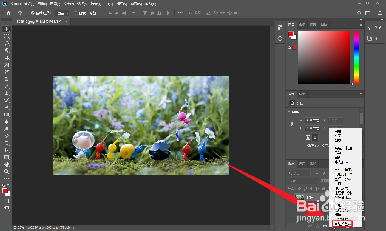The height and width of the screenshot is (231, 386).
Task: Select portrait canvas orientation button
Action: pos(308,137)
